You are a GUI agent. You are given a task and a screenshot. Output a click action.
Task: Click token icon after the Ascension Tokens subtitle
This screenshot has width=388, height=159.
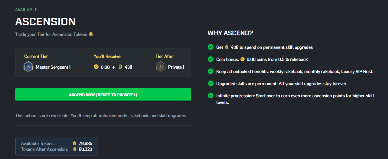point(91,34)
